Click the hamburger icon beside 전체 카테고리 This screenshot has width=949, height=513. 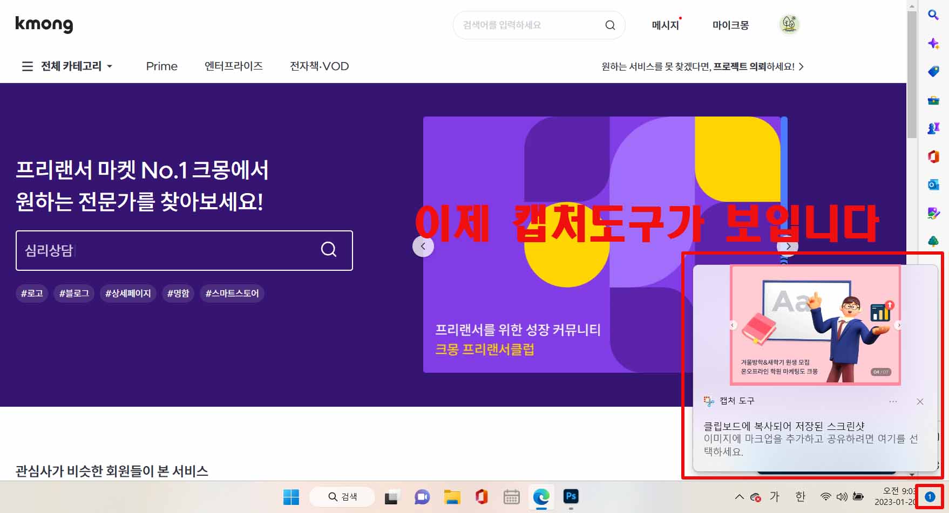27,66
